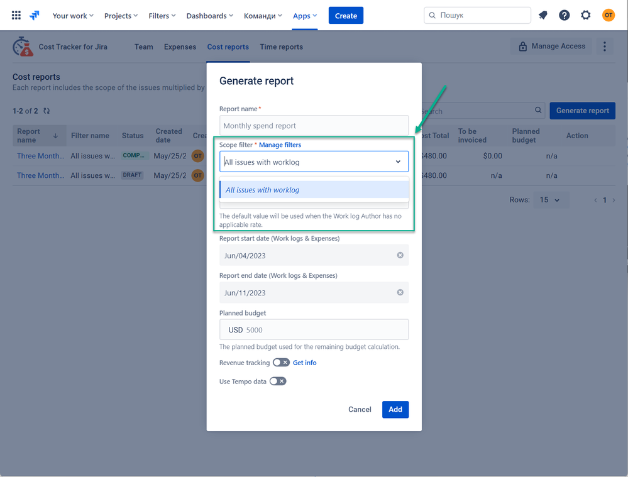Viewport: 628px width, 477px height.
Task: Click the $0.00 invoiced value
Action: point(492,156)
